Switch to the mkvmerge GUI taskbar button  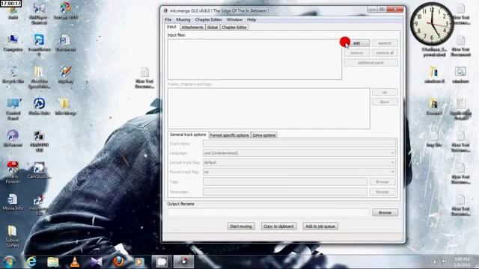[183, 262]
